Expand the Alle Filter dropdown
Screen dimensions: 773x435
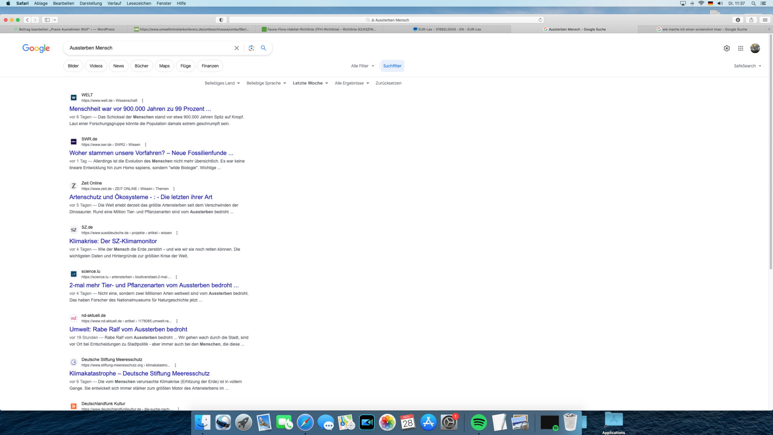[x=363, y=66]
